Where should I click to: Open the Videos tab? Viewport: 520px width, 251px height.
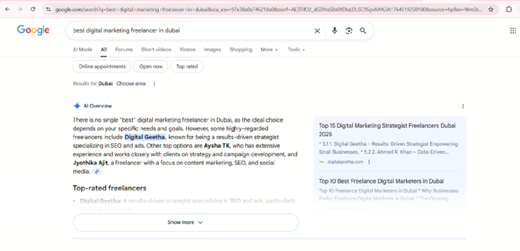[187, 49]
